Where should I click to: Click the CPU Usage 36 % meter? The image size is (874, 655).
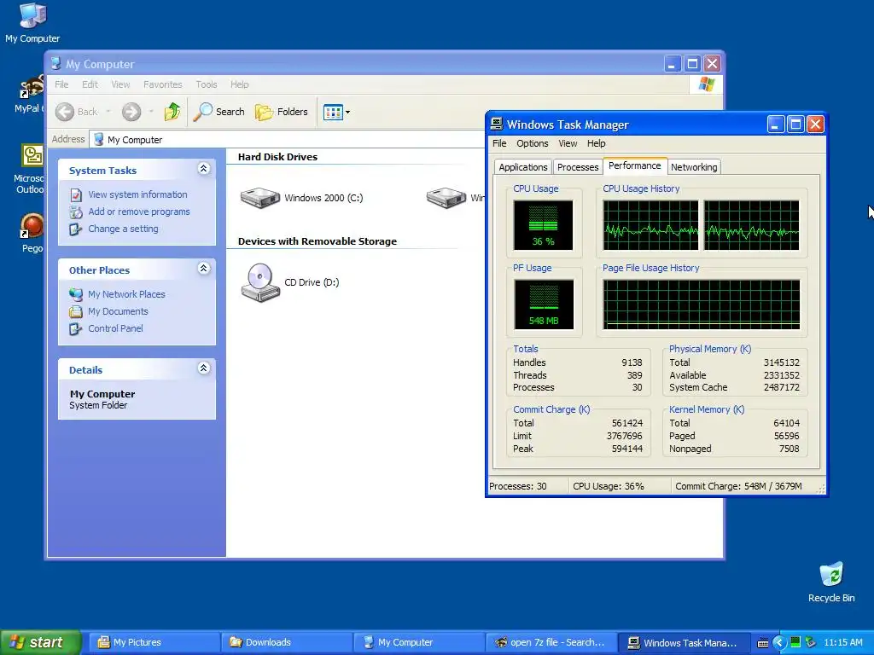point(543,225)
